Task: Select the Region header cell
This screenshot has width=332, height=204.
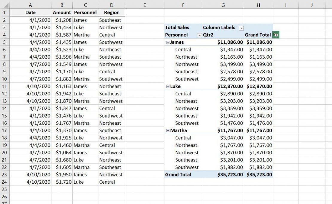Action: tap(112, 12)
